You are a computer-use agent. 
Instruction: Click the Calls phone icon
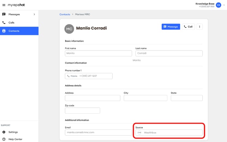tap(4, 23)
